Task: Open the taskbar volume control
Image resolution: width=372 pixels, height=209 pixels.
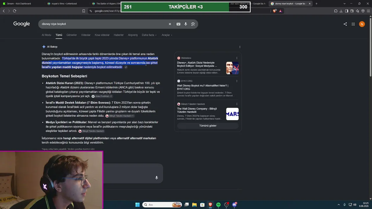Action: coord(355,205)
